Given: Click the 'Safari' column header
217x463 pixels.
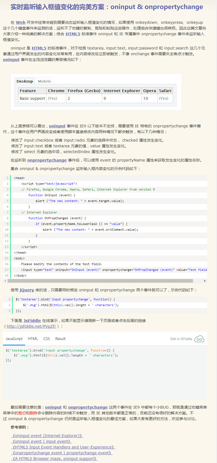Looking at the screenshot, I should [165, 91].
